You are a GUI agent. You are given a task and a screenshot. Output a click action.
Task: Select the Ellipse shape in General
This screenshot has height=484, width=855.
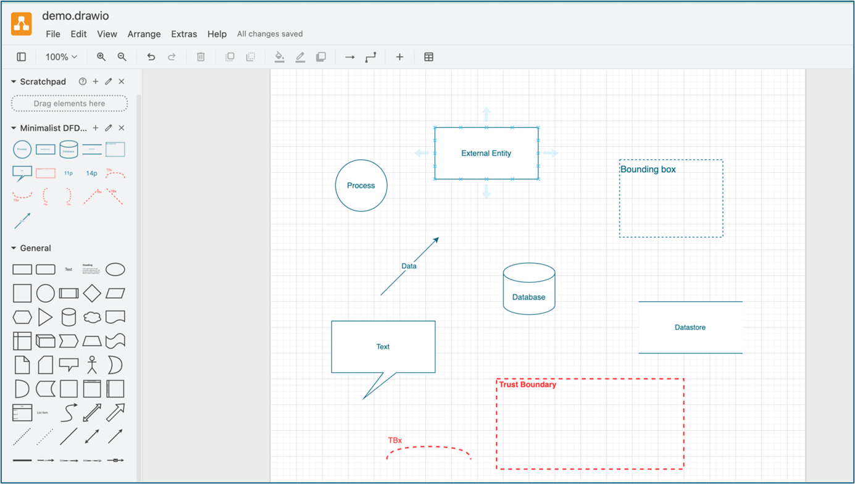click(x=115, y=269)
